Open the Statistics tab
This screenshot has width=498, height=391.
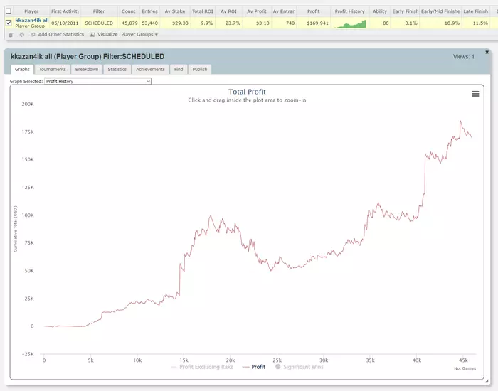117,69
